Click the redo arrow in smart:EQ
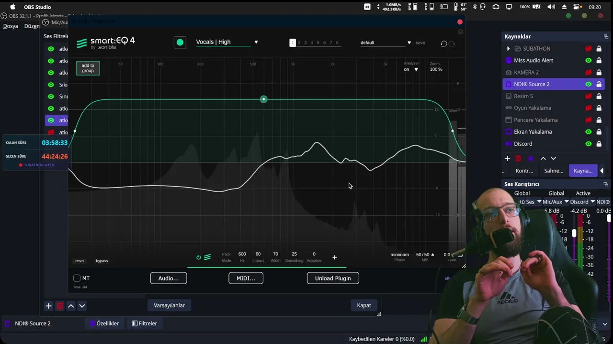Image resolution: width=613 pixels, height=344 pixels. coord(452,43)
